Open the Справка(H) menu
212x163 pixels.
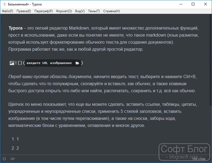tap(111, 11)
